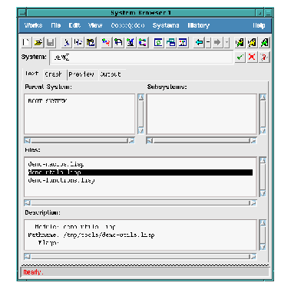This screenshot has width=291, height=289.
Task: Open the window menu button in title bar
Action: click(x=22, y=12)
